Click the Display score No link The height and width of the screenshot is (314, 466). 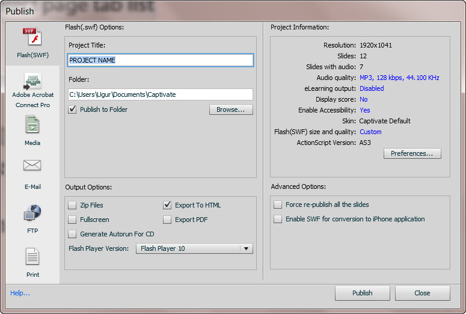[x=363, y=99]
